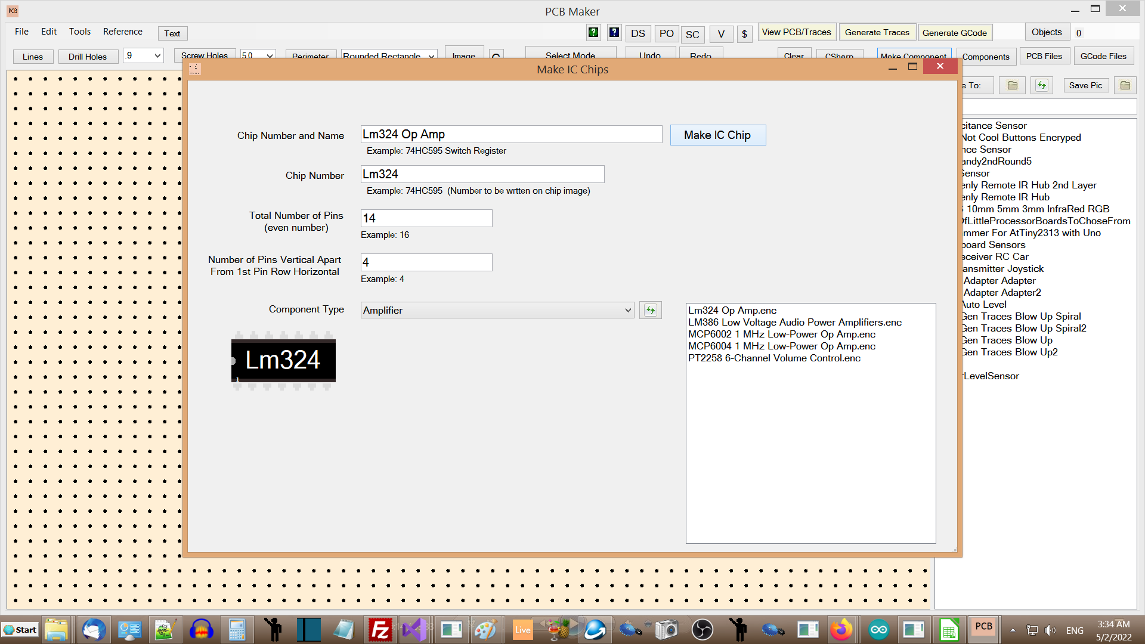The width and height of the screenshot is (1145, 644).
Task: Open Paint palette app from taskbar
Action: pos(486,630)
